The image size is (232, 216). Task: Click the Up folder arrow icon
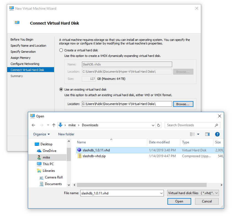pos(53,125)
